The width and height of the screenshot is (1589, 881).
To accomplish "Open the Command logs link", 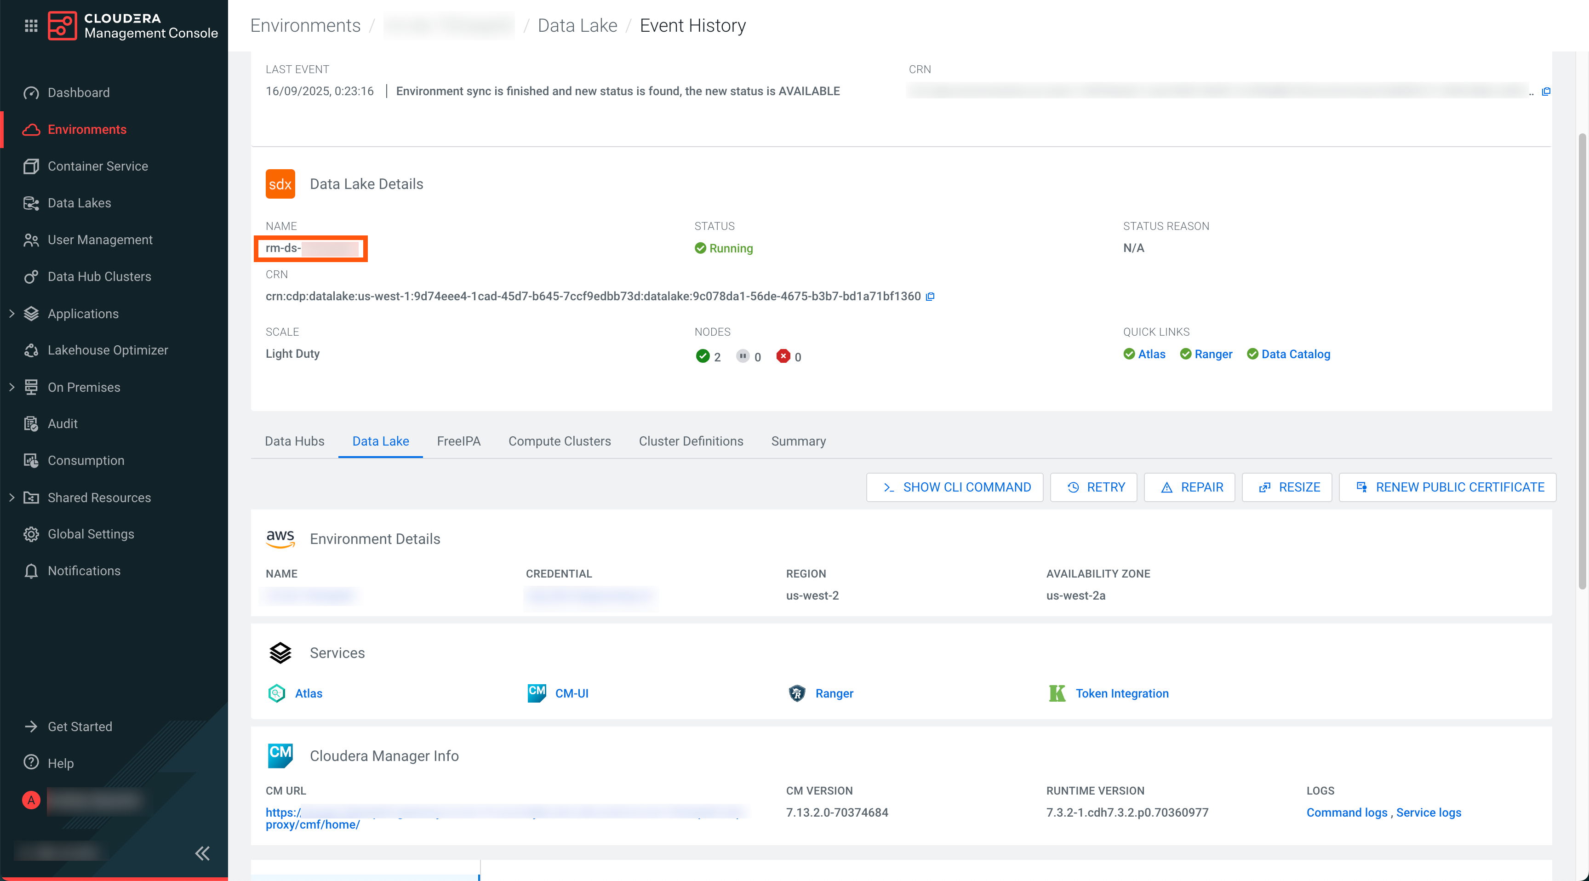I will (x=1347, y=812).
